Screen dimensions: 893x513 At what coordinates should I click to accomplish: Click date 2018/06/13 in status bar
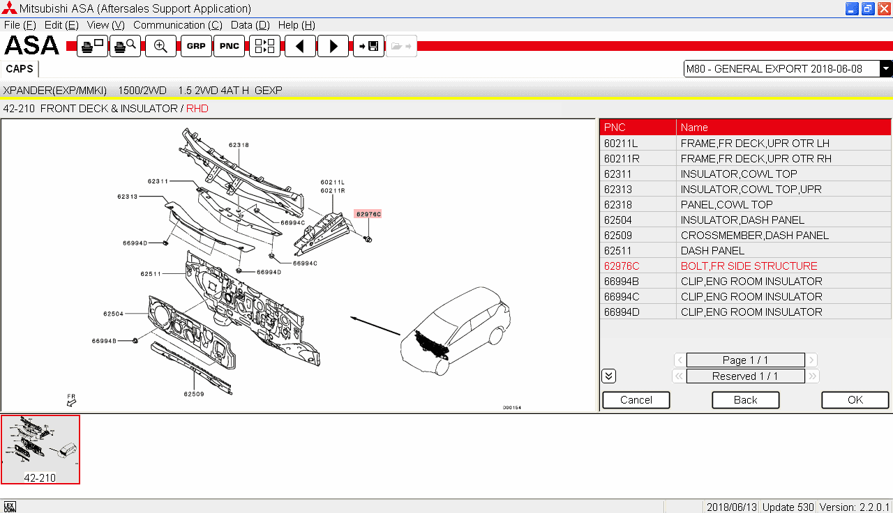coord(730,507)
